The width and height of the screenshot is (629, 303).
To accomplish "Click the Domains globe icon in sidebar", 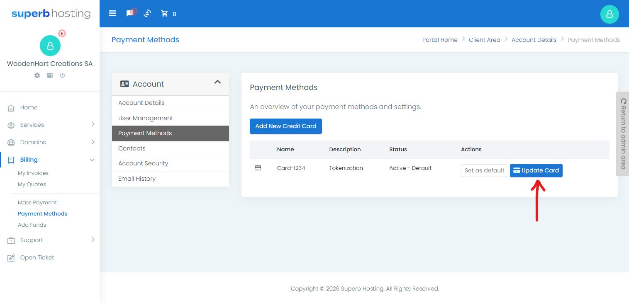I will tap(11, 143).
